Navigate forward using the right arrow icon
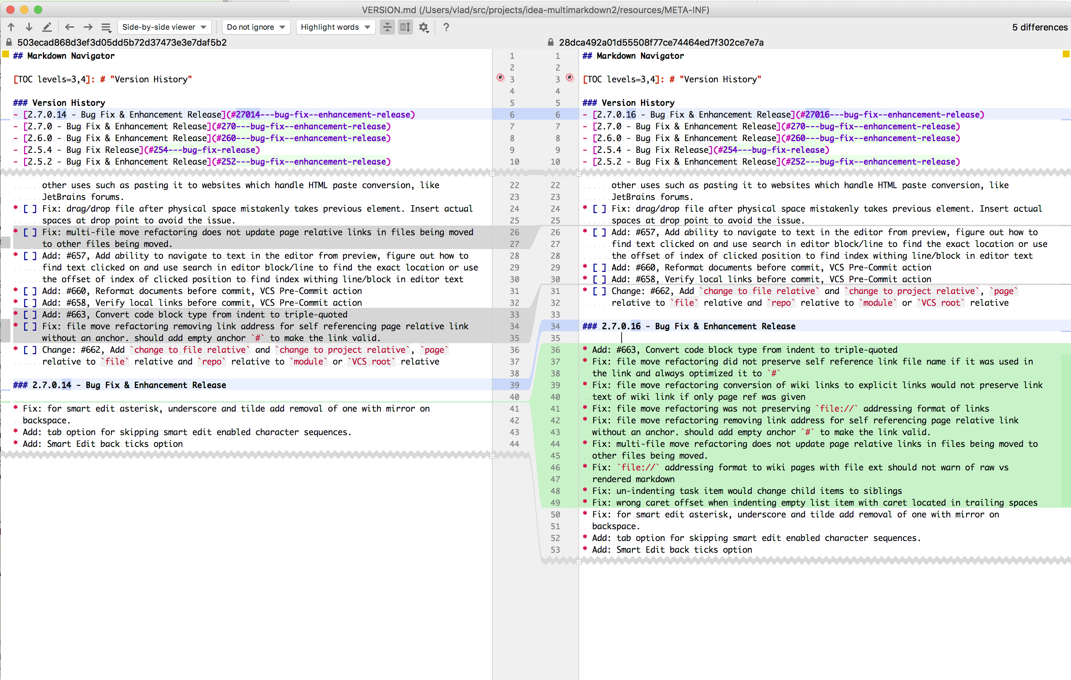Viewport: 1071px width, 680px height. coord(88,27)
